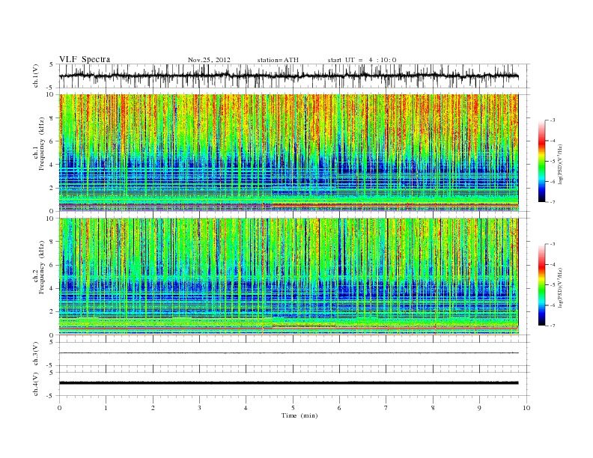Image resolution: width=593 pixels, height=458 pixels.
Task: Click time axis tick label "6"
Action: tap(339, 408)
